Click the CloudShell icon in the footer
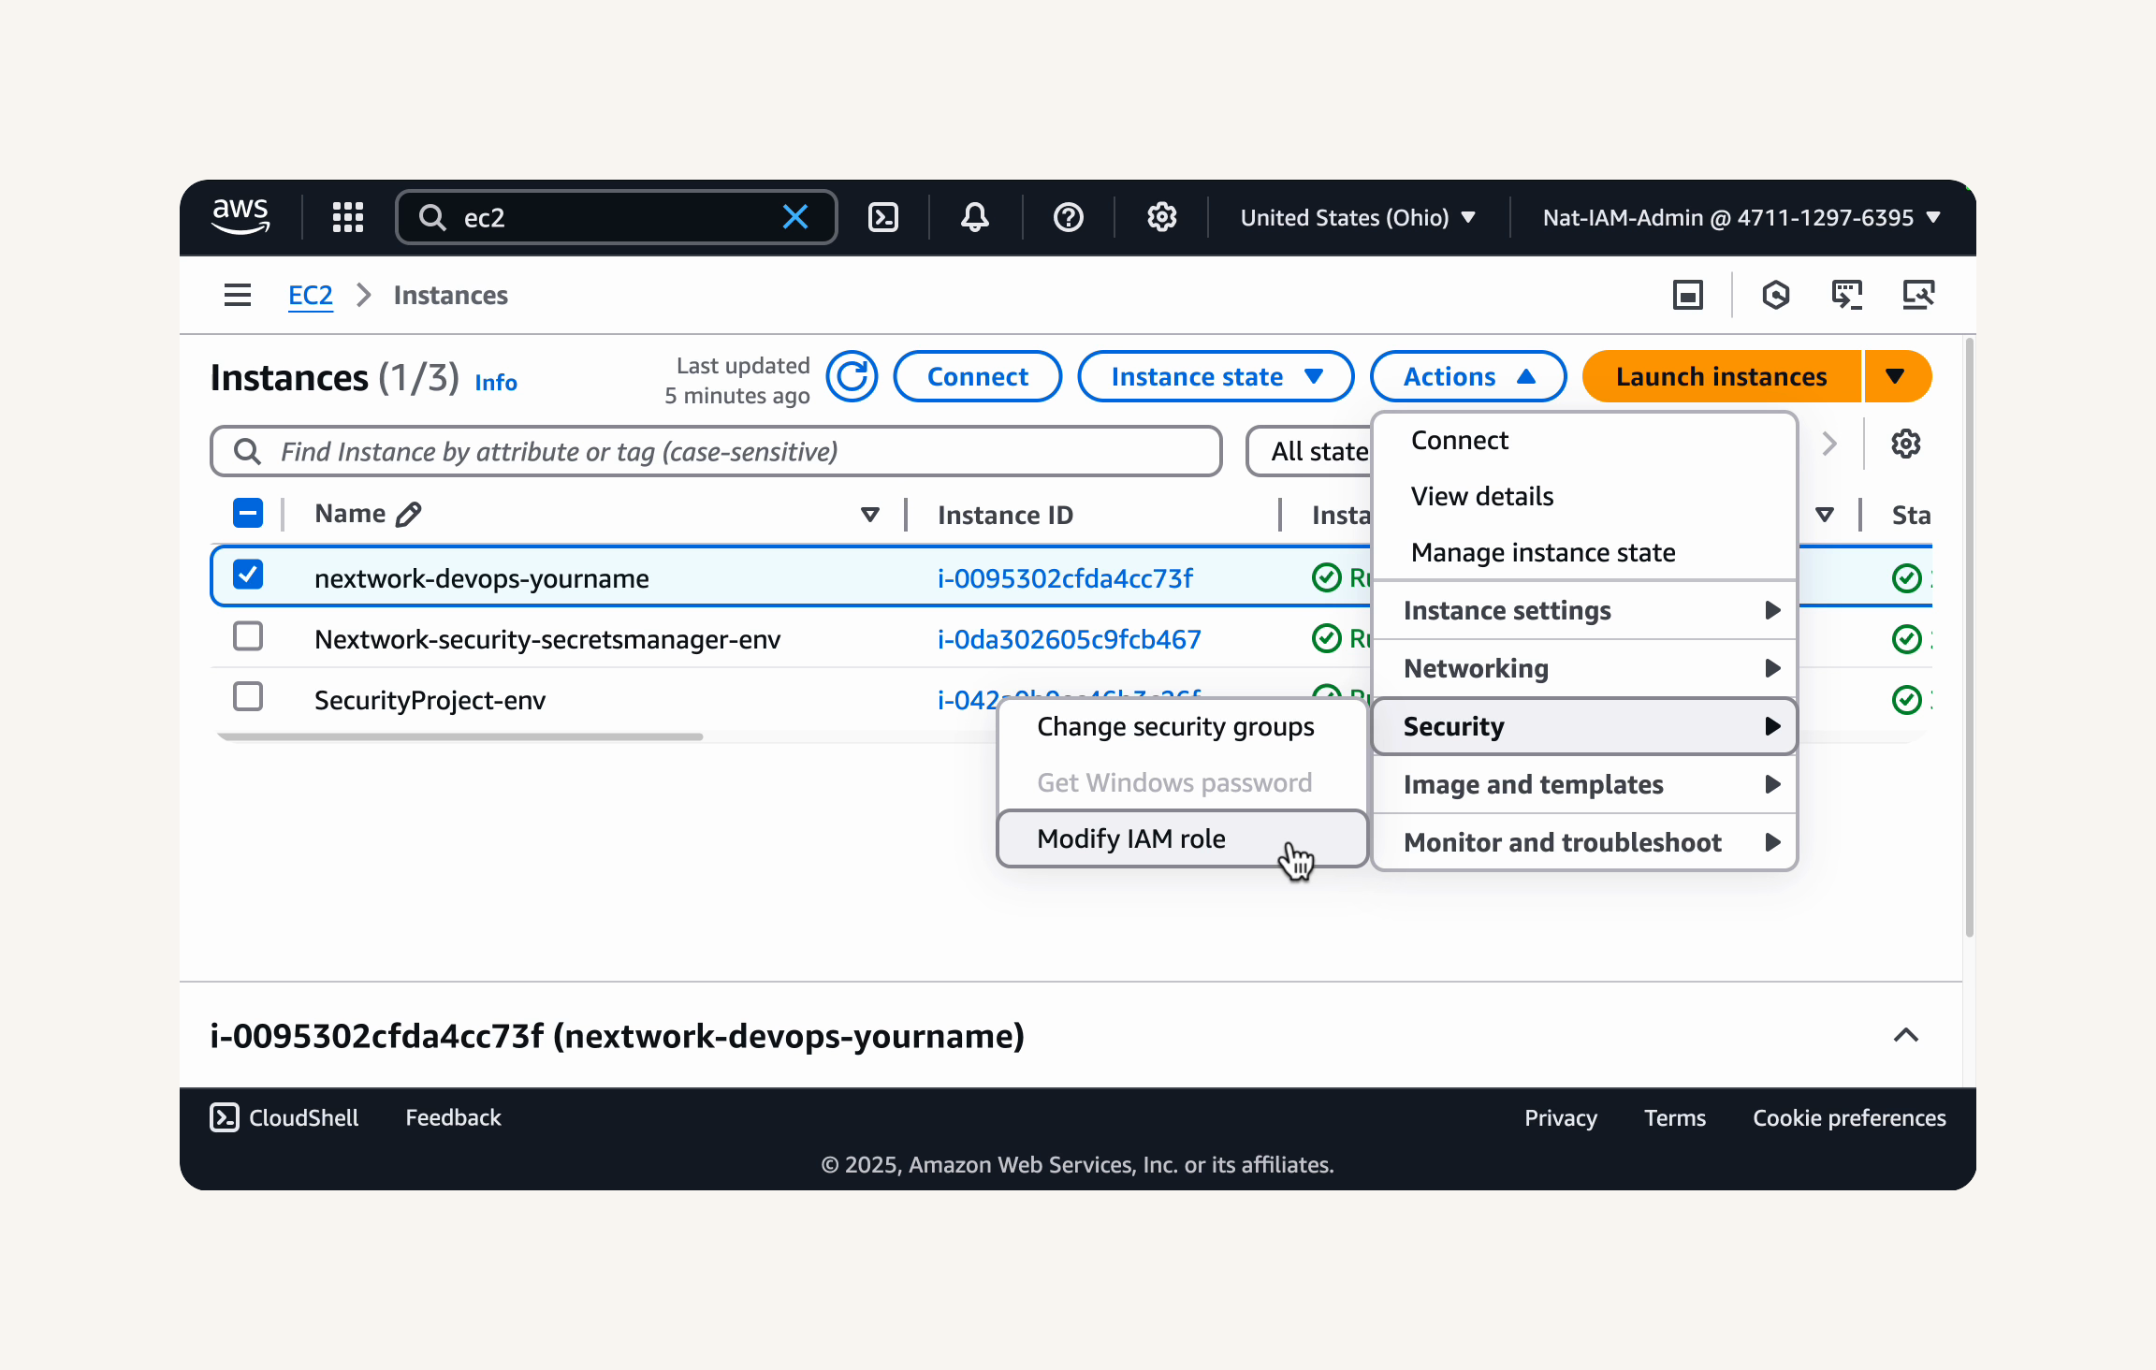The image size is (2156, 1370). coord(225,1117)
